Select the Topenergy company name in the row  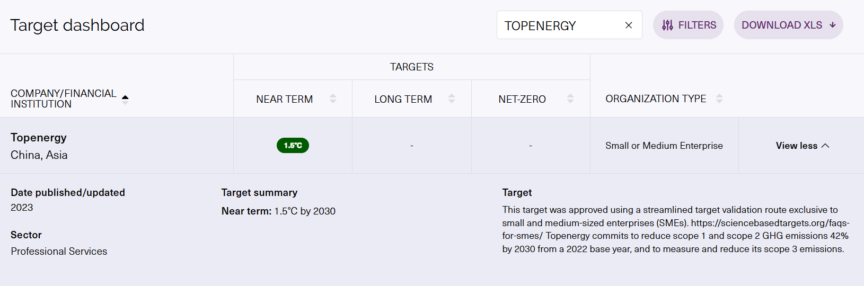tap(39, 138)
